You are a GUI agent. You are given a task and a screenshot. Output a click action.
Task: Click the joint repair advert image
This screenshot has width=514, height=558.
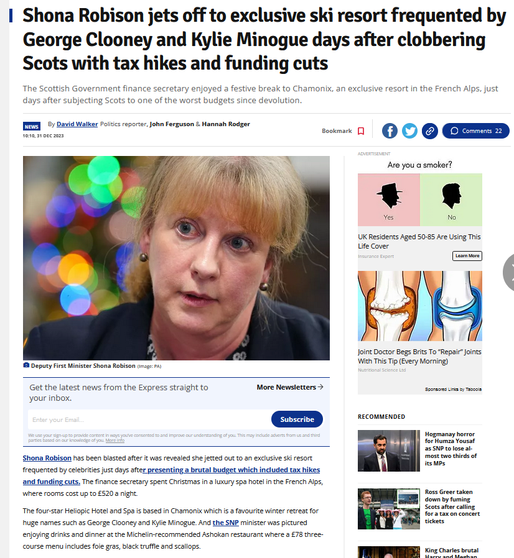coord(420,306)
